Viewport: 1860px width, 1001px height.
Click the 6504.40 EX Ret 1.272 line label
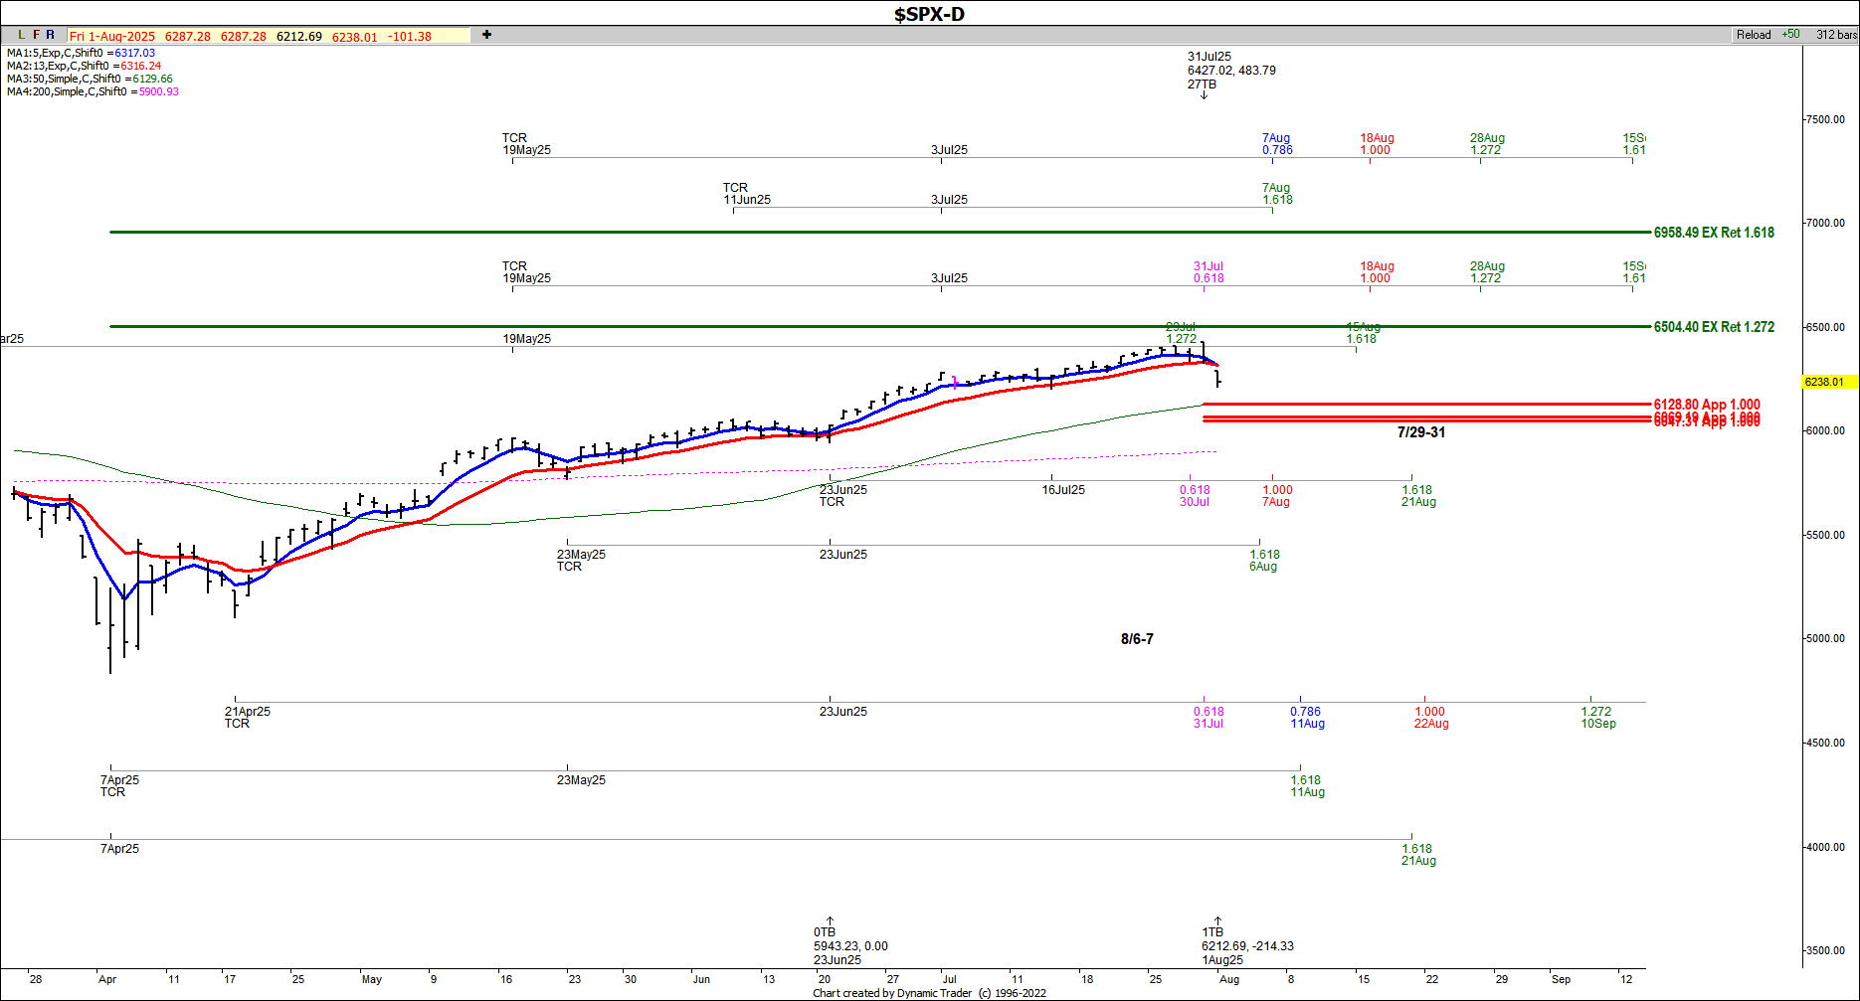(1713, 327)
